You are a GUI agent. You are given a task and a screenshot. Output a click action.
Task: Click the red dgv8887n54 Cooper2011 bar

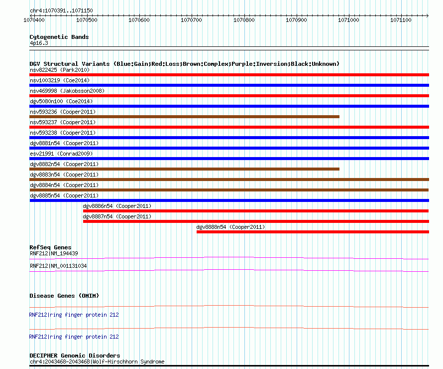(256, 221)
